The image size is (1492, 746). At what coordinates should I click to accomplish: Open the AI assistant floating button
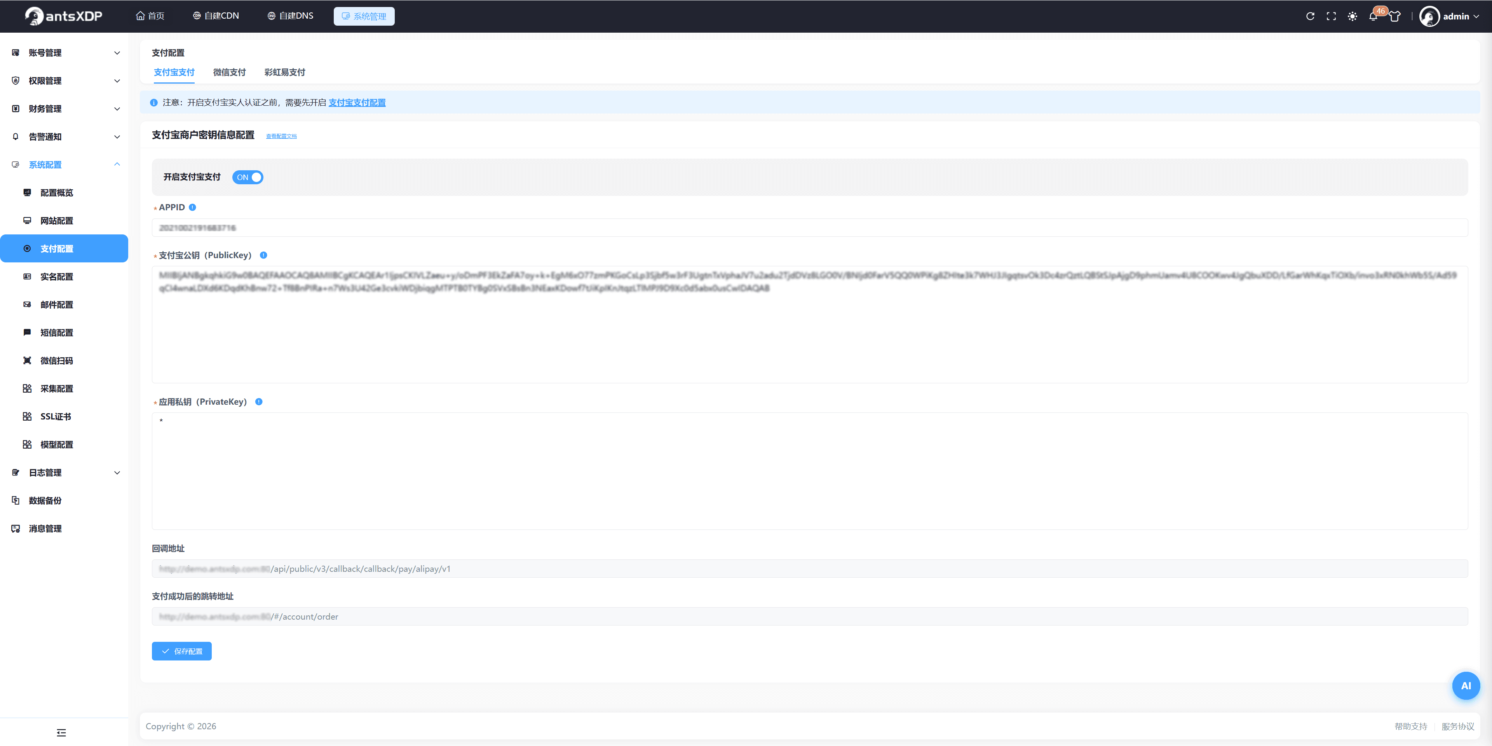coord(1466,686)
